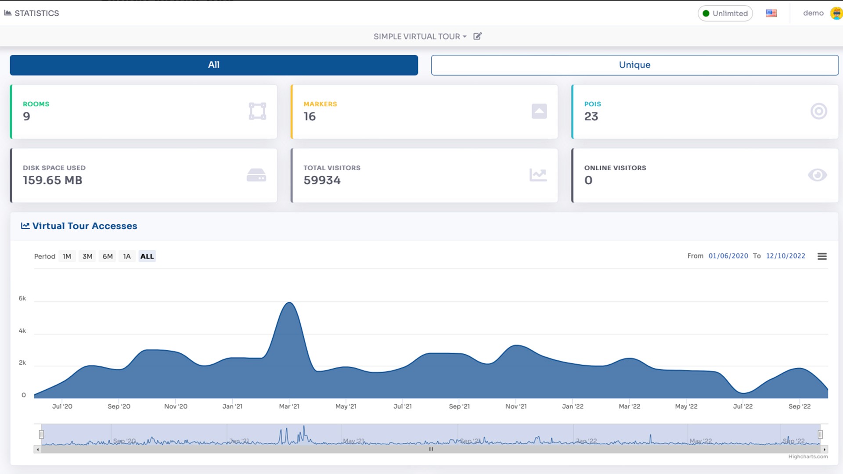Viewport: 843px width, 474px height.
Task: Click the edit pencil icon beside tour name
Action: (x=477, y=36)
